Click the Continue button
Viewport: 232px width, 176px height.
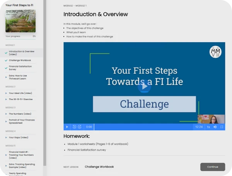(x=212, y=167)
